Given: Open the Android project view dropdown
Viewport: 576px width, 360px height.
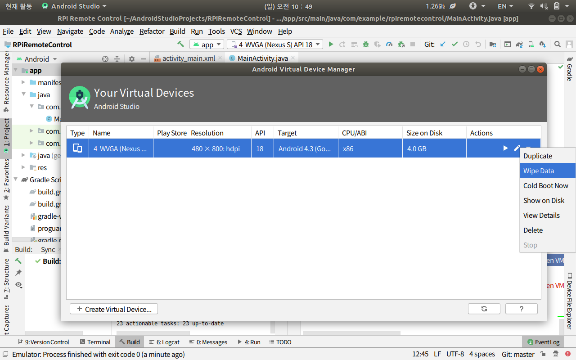Looking at the screenshot, I should pos(37,59).
